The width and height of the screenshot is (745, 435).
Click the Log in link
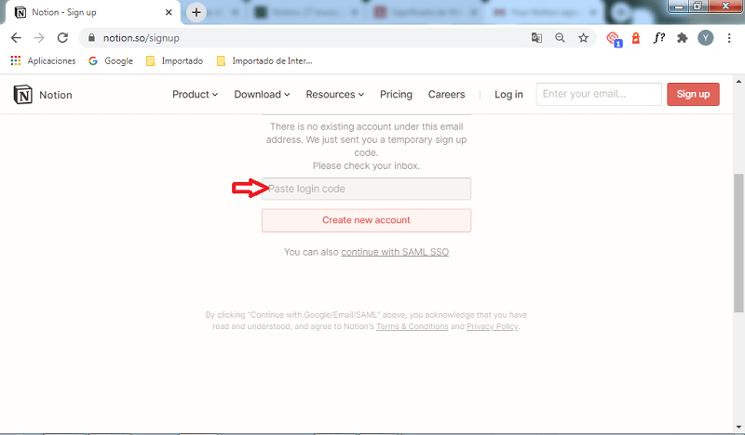click(508, 95)
